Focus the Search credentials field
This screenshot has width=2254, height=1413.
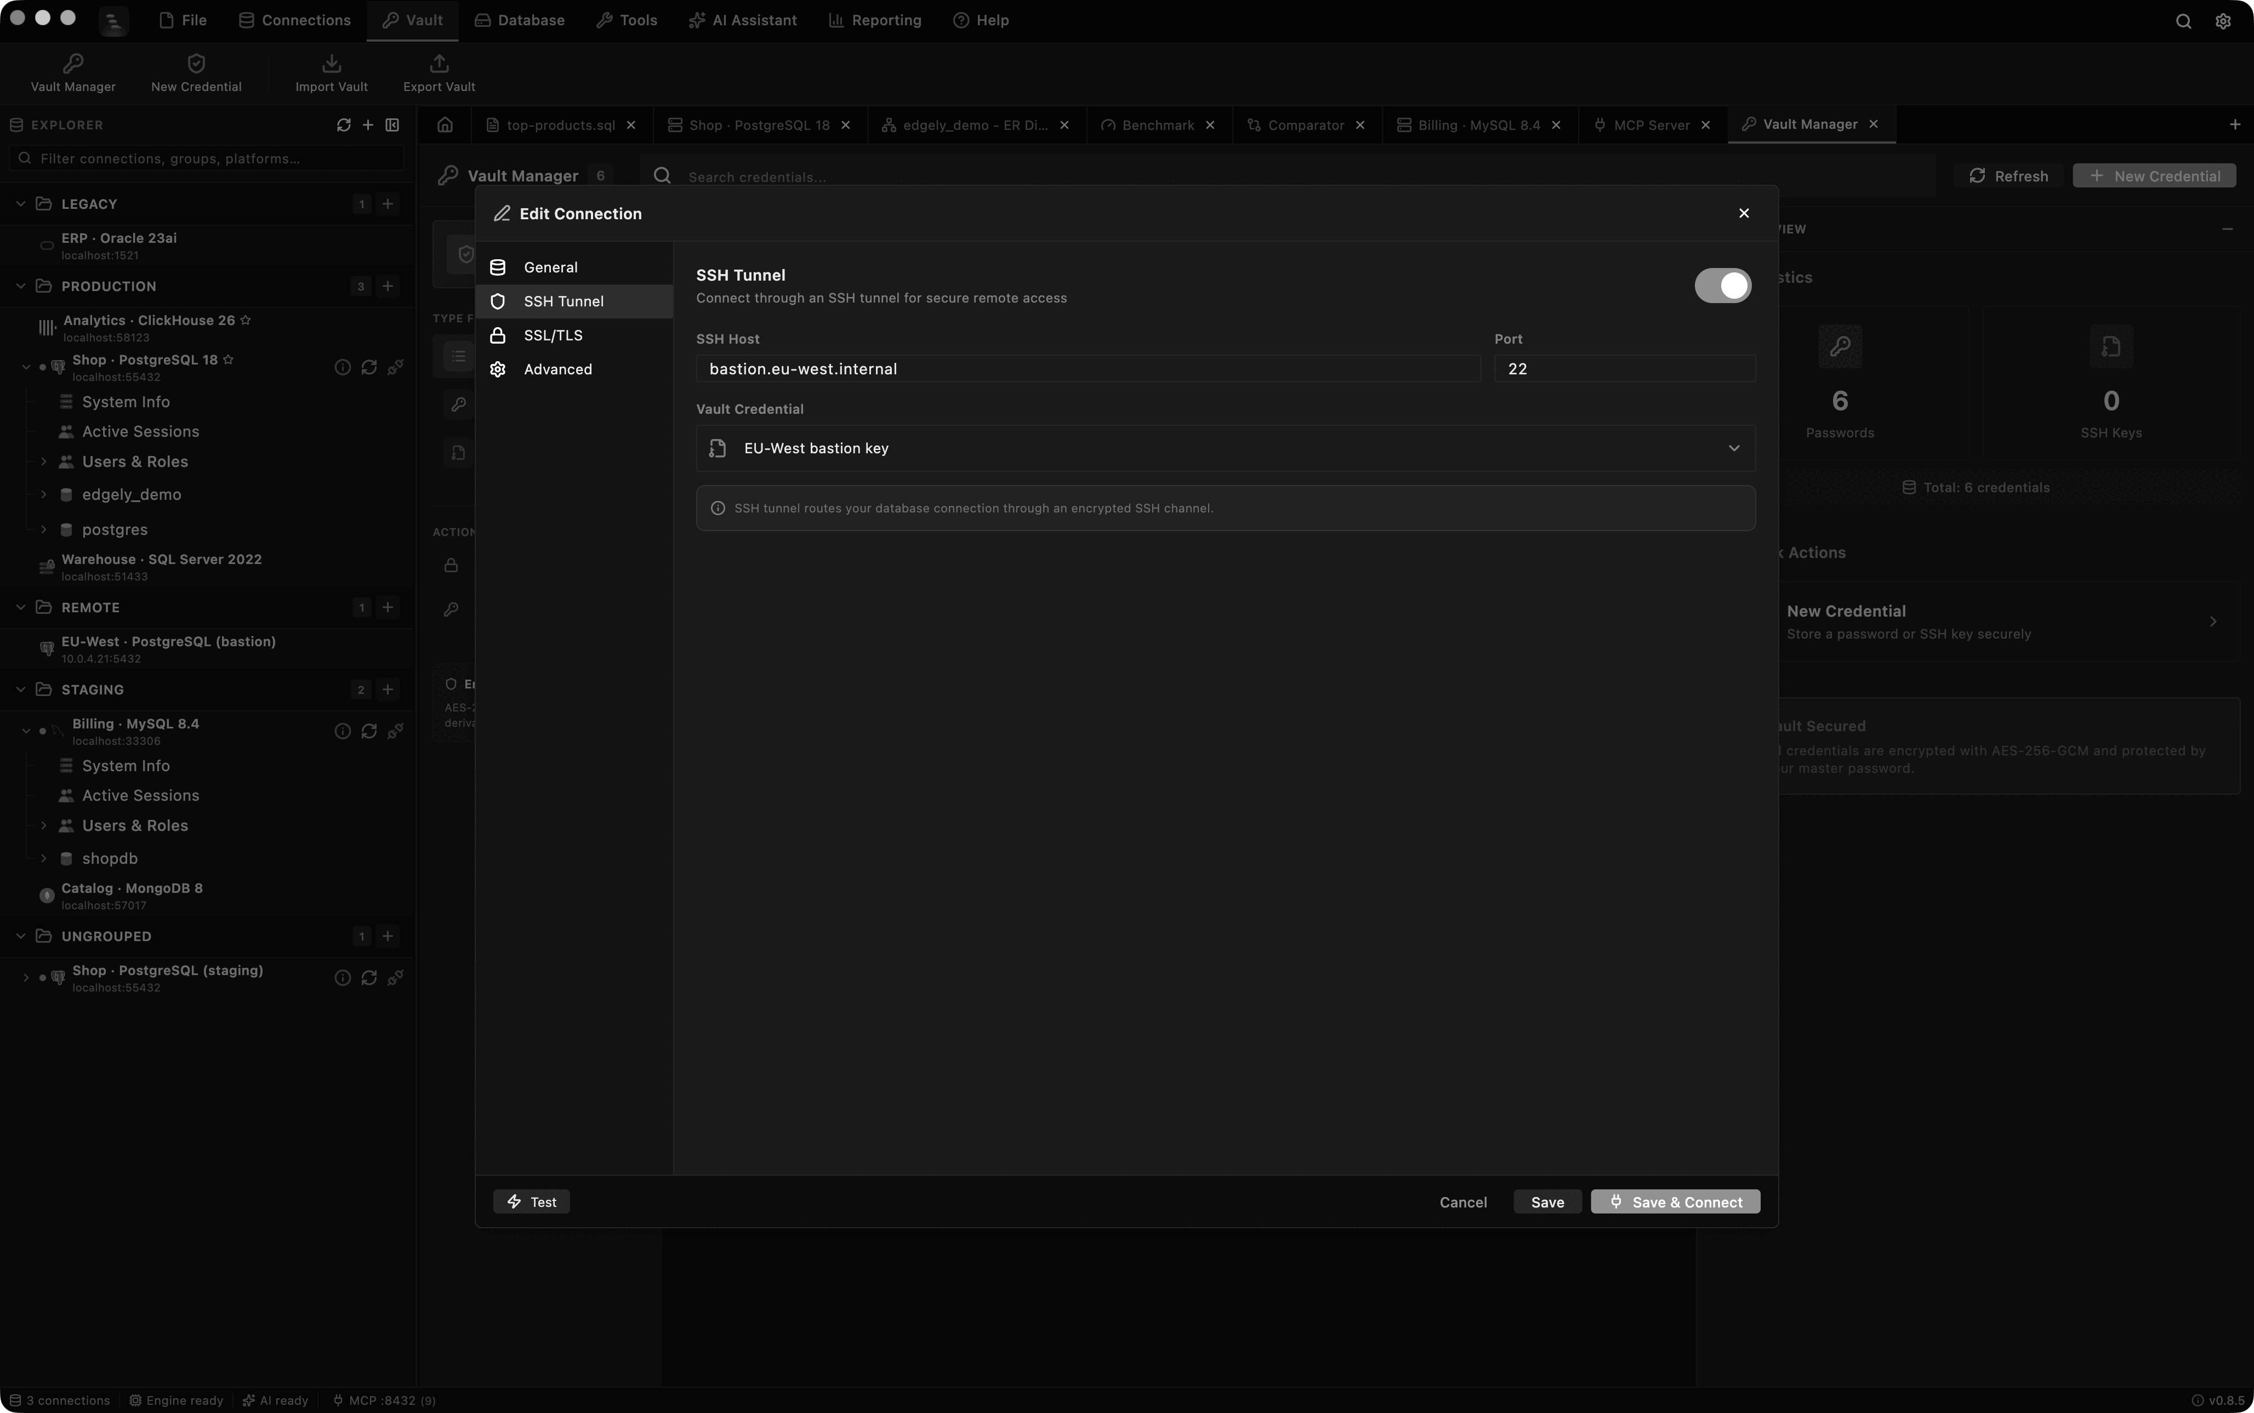click(x=1290, y=176)
